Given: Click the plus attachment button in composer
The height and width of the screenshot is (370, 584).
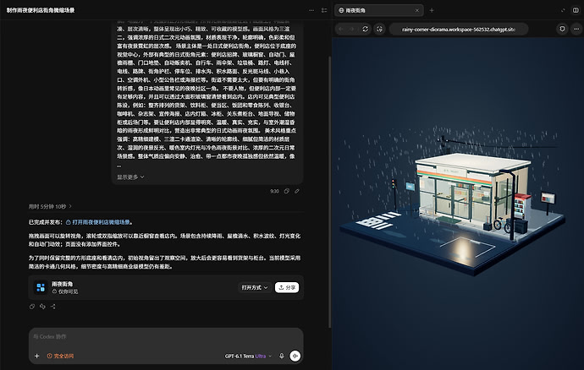Looking at the screenshot, I should pyautogui.click(x=37, y=356).
